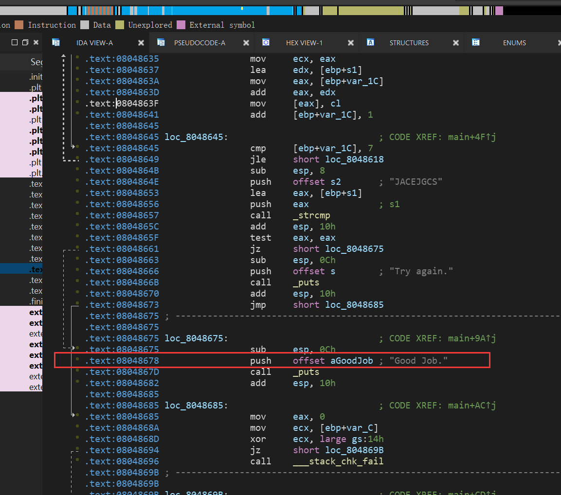The image size is (561, 495).
Task: Click breakpoint dot at .text:0804866B
Action: (x=78, y=281)
